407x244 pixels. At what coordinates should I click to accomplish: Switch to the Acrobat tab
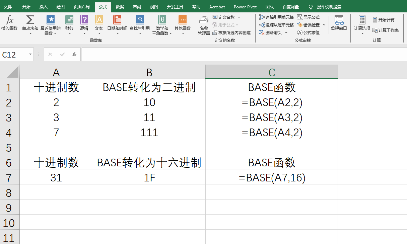[217, 7]
